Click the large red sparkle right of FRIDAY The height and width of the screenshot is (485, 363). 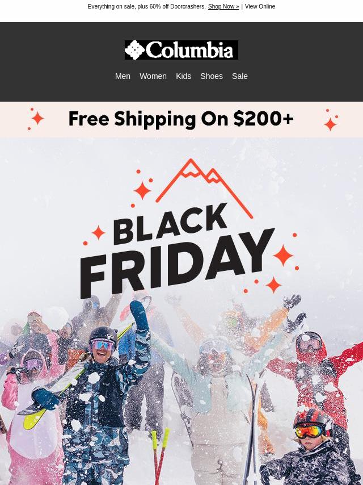point(283,255)
